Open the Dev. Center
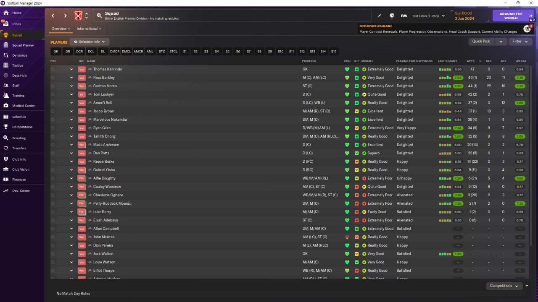Screen dimensions: 538x302 22,191
